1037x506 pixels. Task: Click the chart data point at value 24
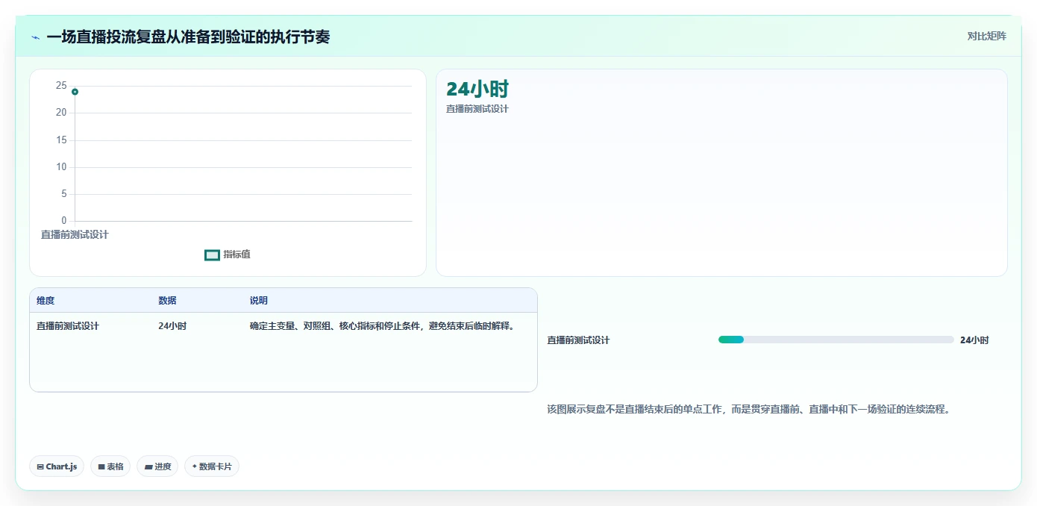pos(75,92)
